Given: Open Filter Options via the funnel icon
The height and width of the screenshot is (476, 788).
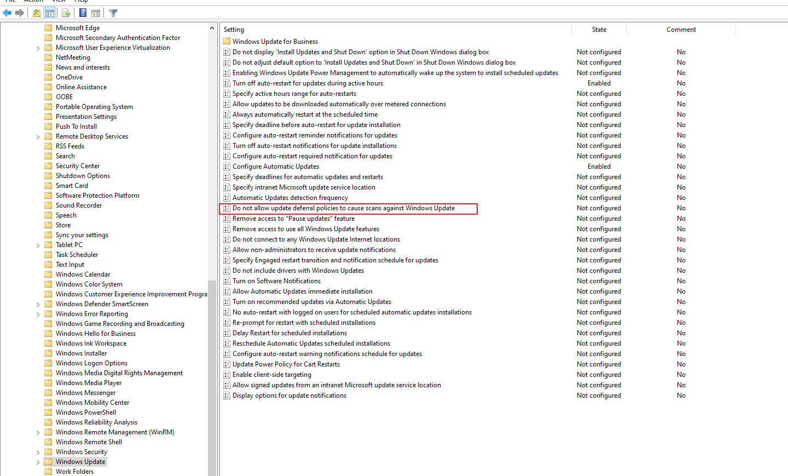Looking at the screenshot, I should (x=113, y=13).
